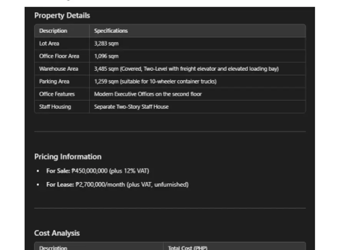
Task: Click Separate Two-Story Staff House text
Action: pyautogui.click(x=131, y=107)
